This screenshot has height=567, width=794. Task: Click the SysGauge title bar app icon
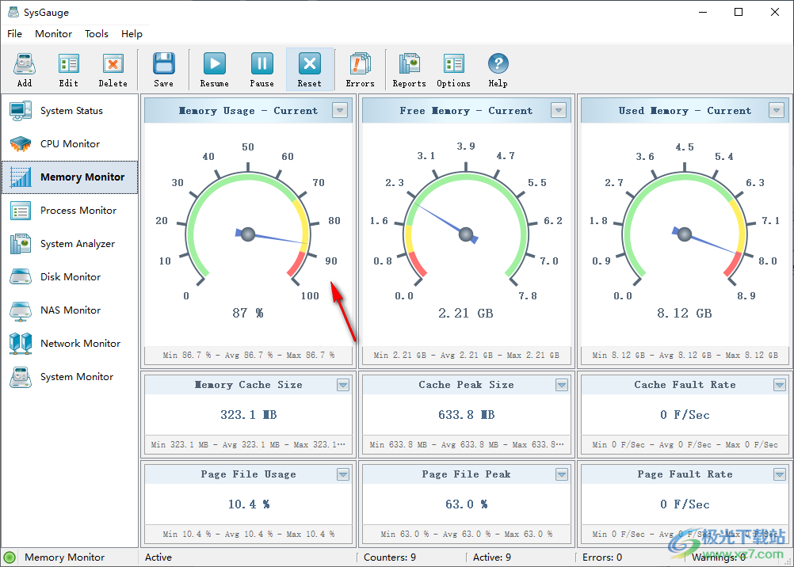[13, 12]
